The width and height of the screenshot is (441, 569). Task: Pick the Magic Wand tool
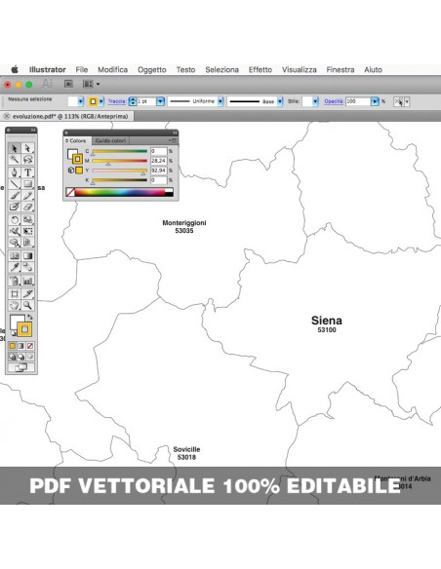(x=15, y=160)
